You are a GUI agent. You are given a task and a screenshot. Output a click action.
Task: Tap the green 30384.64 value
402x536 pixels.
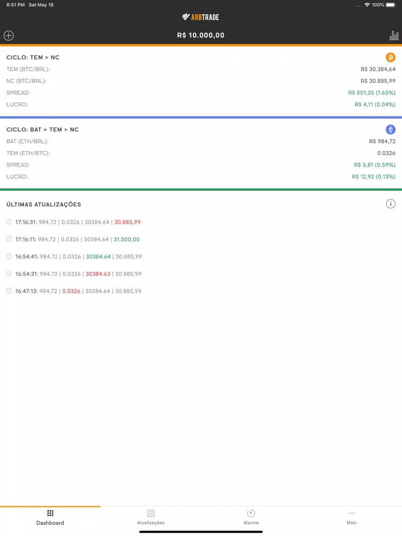point(98,257)
